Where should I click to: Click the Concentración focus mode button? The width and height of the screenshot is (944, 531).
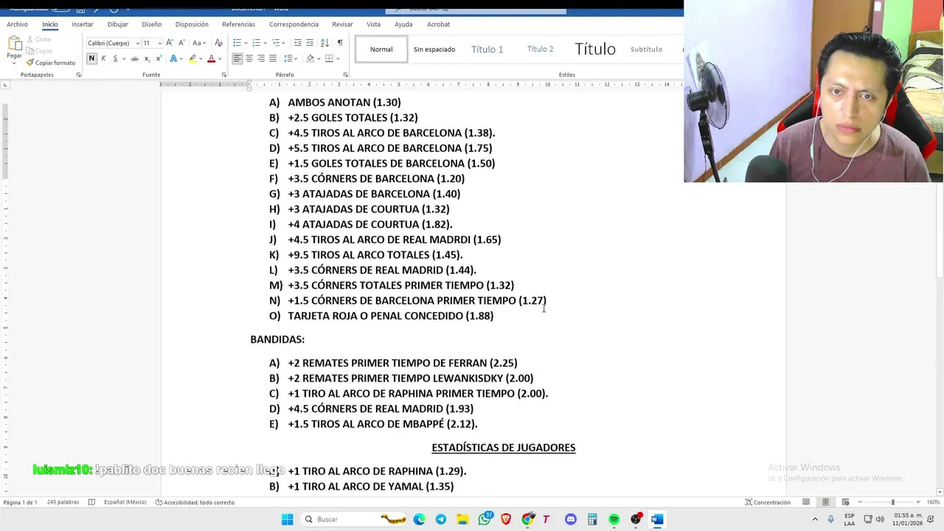coord(768,502)
